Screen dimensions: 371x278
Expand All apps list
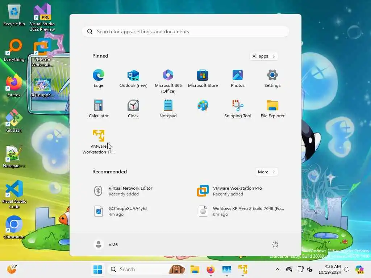click(264, 56)
